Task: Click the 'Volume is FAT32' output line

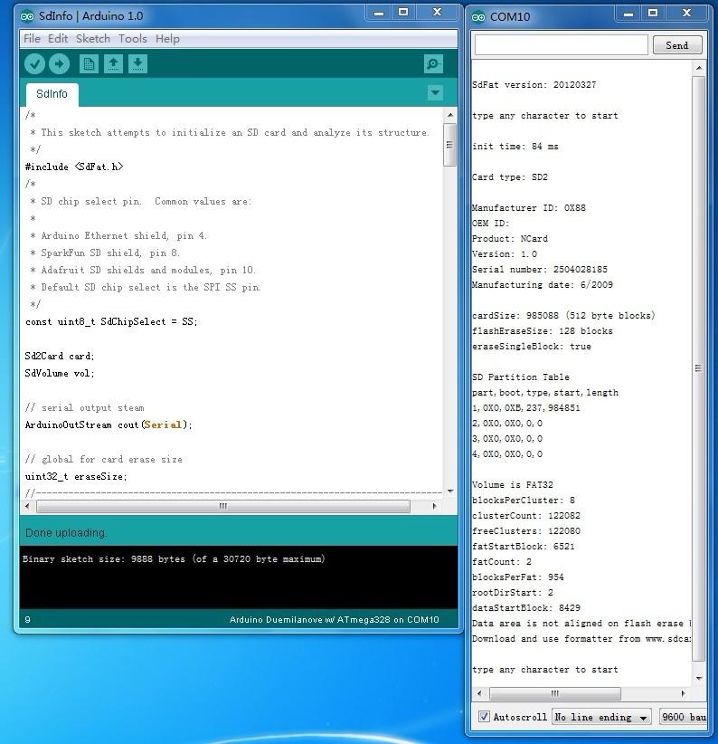Action: [x=513, y=485]
